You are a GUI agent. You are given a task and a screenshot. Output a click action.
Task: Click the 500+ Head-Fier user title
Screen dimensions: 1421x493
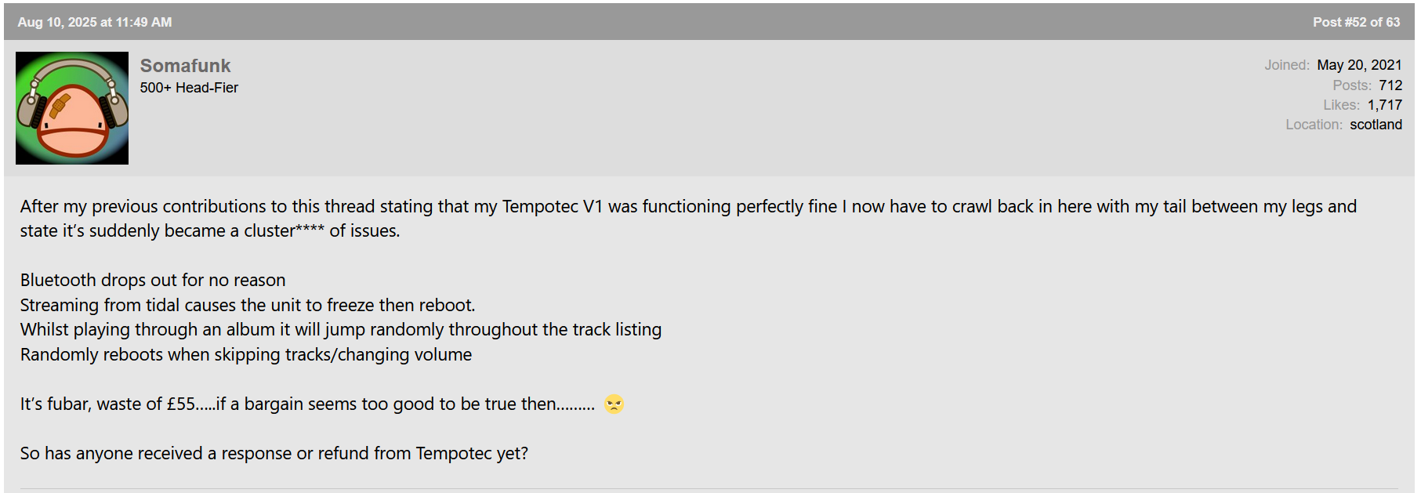pos(189,88)
